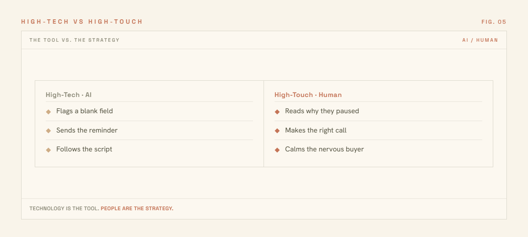This screenshot has height=237, width=528.
Task: Click the diamond bullet beside Follows the script
Action: 48,150
